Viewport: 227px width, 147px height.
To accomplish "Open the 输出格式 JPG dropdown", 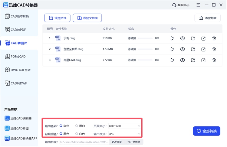I will (124, 134).
